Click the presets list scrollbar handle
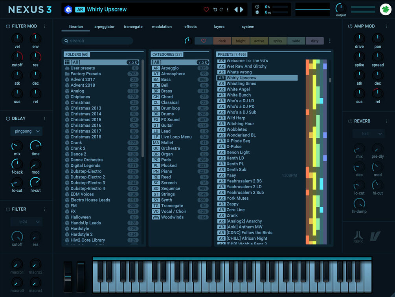Screen dimensions: 395x297 coord(330,80)
